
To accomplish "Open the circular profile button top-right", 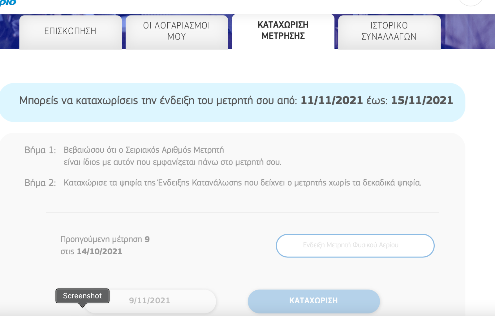I will coord(470,2).
